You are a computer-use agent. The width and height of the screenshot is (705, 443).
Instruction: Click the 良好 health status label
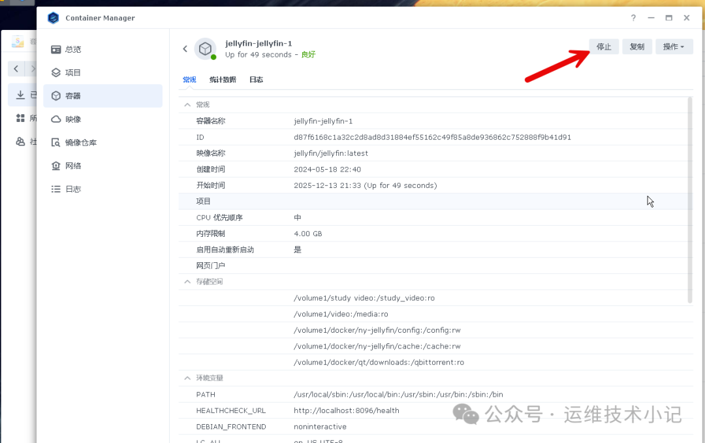coord(308,54)
